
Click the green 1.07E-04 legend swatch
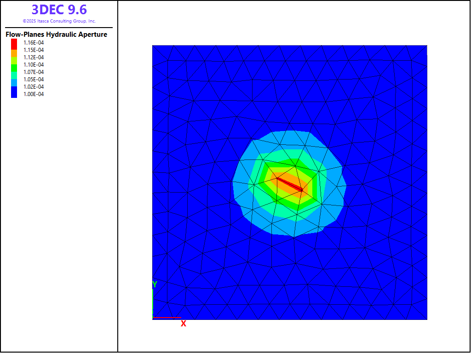coord(14,72)
